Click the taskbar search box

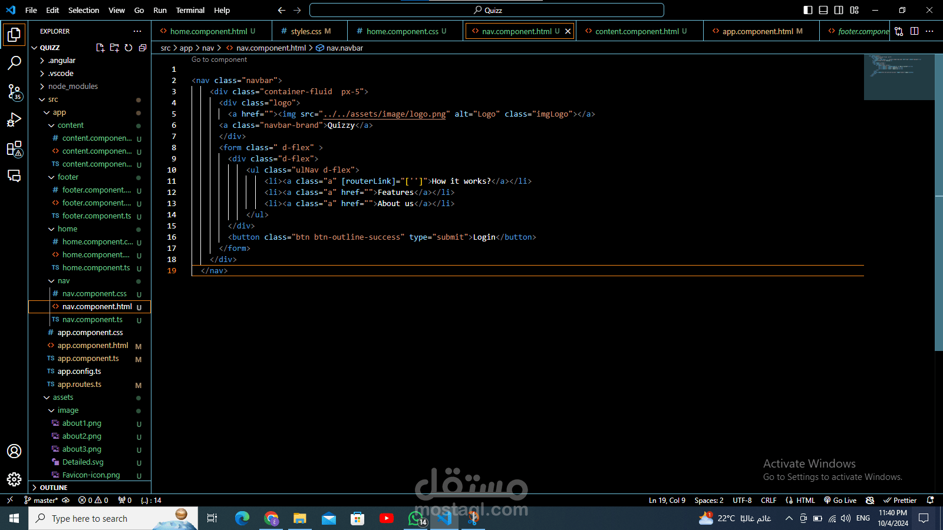click(x=113, y=518)
